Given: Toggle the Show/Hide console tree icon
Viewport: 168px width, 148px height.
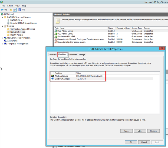Looking at the screenshot, I should click(x=15, y=10).
